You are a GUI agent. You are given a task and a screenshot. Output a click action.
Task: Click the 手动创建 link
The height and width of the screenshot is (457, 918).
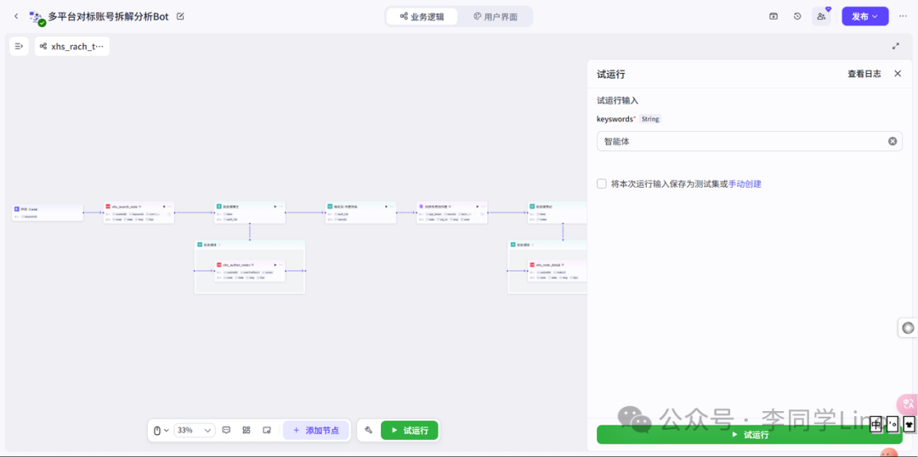point(745,183)
